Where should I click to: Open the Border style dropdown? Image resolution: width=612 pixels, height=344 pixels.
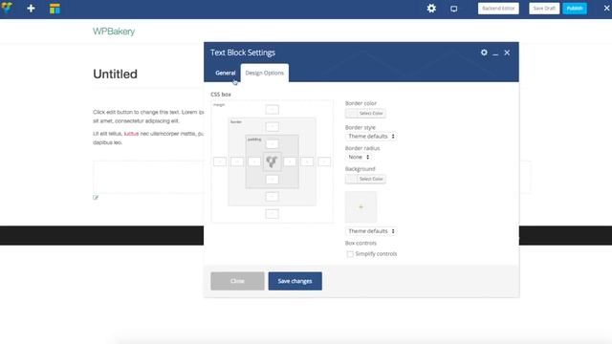(x=371, y=136)
